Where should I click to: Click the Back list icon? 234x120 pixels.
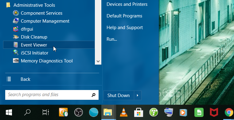[x=9, y=79]
